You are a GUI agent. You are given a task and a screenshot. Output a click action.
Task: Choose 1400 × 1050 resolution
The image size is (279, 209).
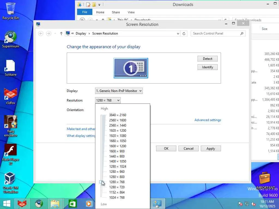tap(118, 161)
